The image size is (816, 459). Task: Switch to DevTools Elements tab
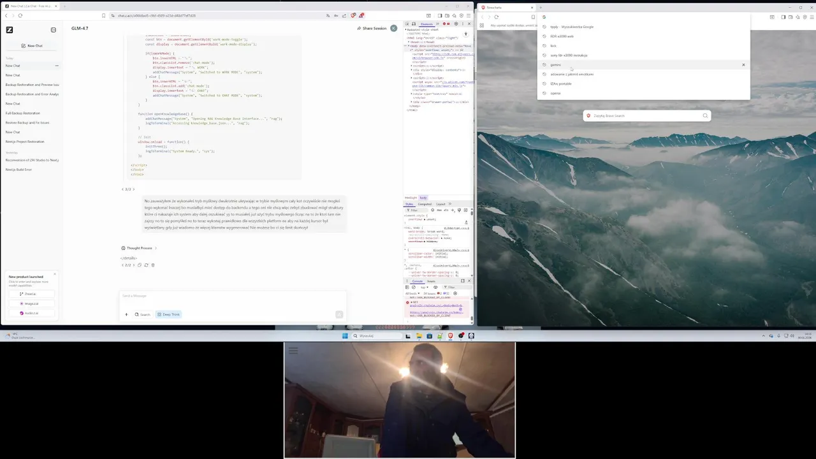[426, 24]
